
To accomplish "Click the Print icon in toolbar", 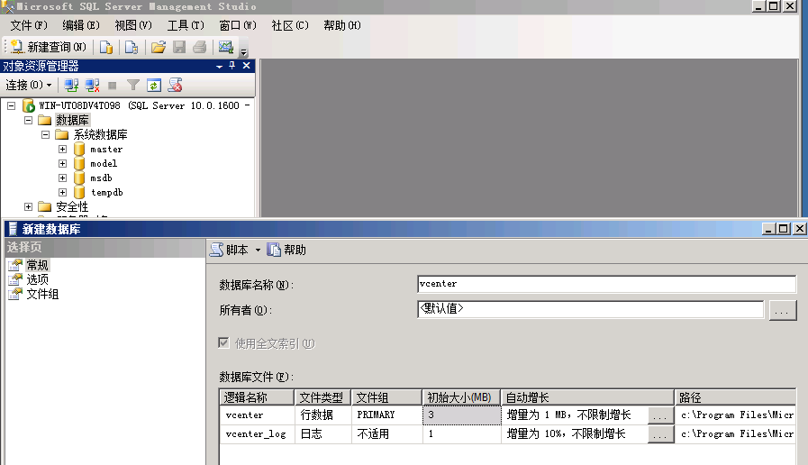I will coord(199,47).
